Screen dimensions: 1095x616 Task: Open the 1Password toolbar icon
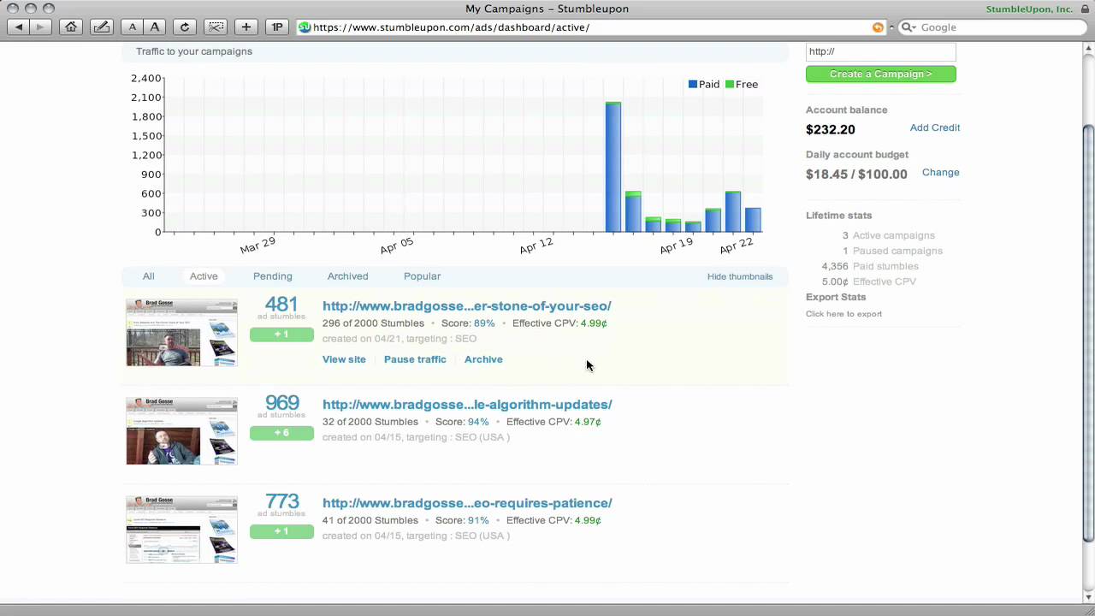[276, 27]
